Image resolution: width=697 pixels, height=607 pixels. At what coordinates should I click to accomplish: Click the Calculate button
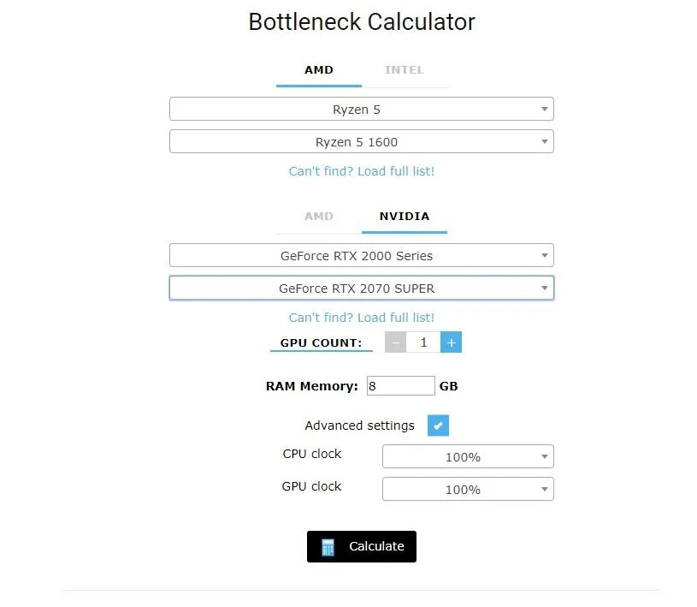pyautogui.click(x=362, y=546)
